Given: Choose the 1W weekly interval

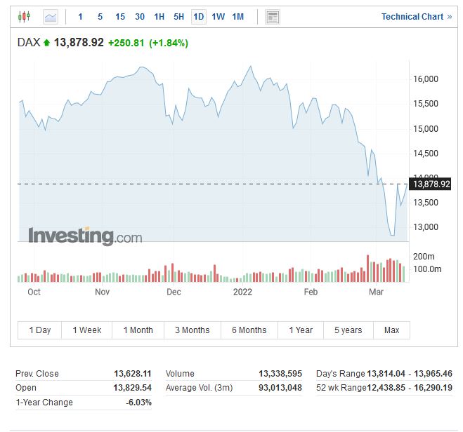Looking at the screenshot, I should (x=219, y=16).
